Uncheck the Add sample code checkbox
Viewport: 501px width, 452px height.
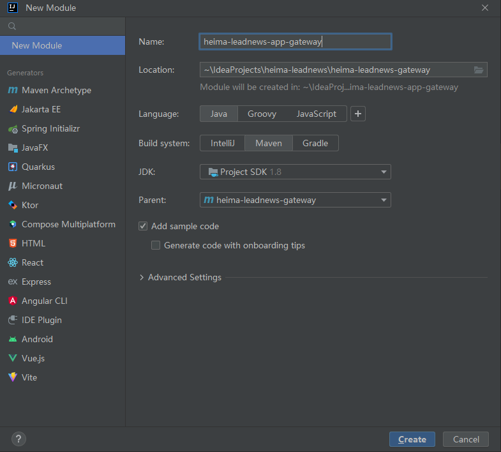click(144, 226)
